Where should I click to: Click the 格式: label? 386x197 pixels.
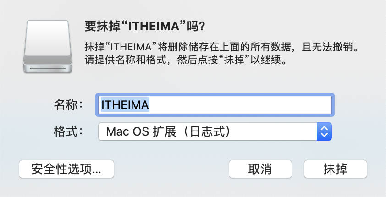tap(69, 131)
